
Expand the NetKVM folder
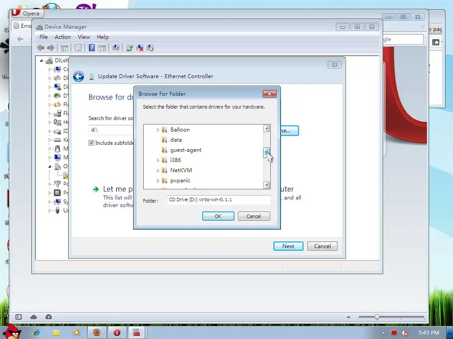pos(158,170)
